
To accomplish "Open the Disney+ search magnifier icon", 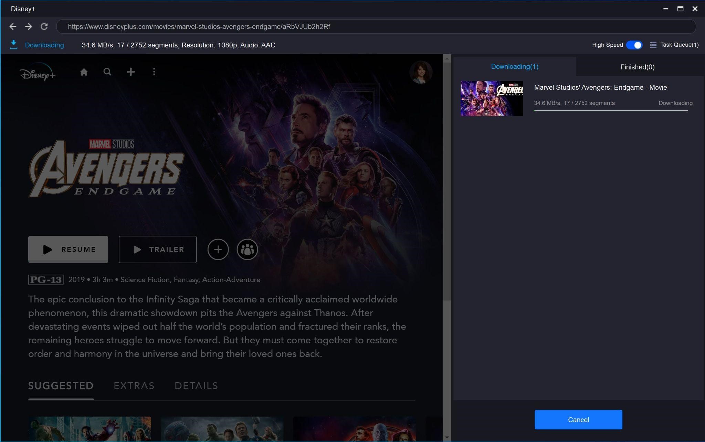I will coord(107,72).
